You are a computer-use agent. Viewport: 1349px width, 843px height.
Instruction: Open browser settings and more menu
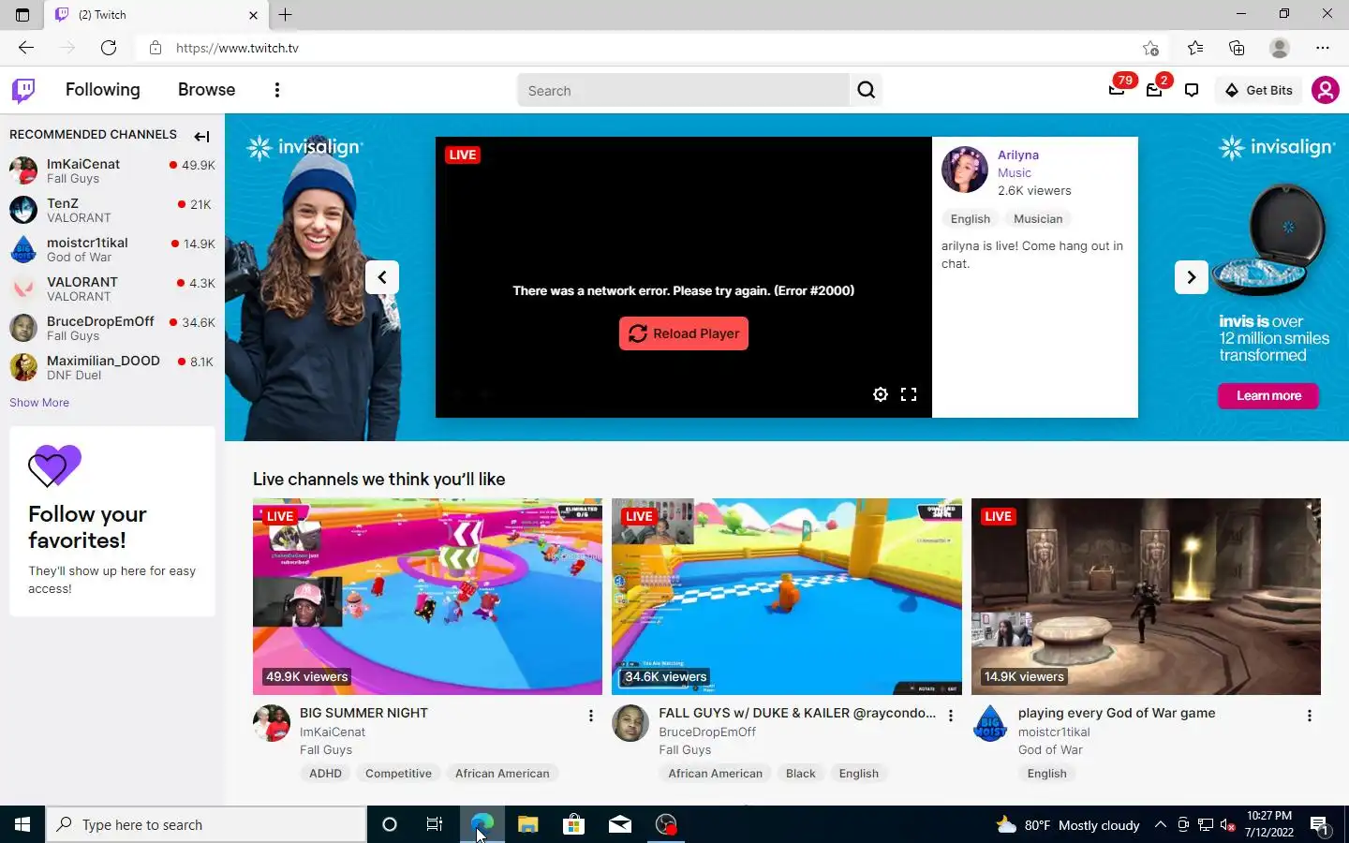(x=1322, y=48)
